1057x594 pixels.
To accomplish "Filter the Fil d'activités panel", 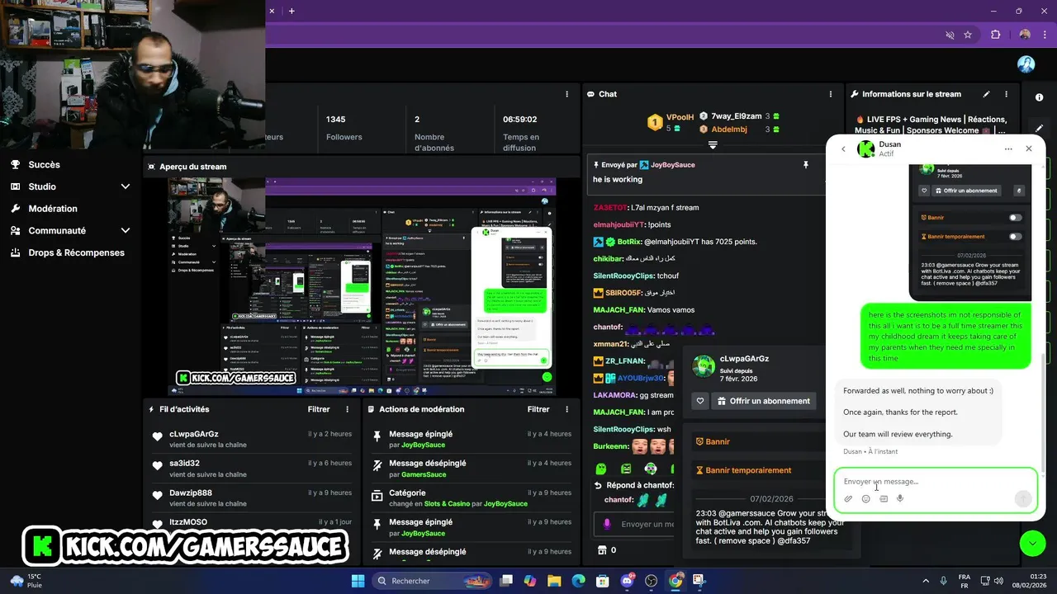I will click(319, 409).
